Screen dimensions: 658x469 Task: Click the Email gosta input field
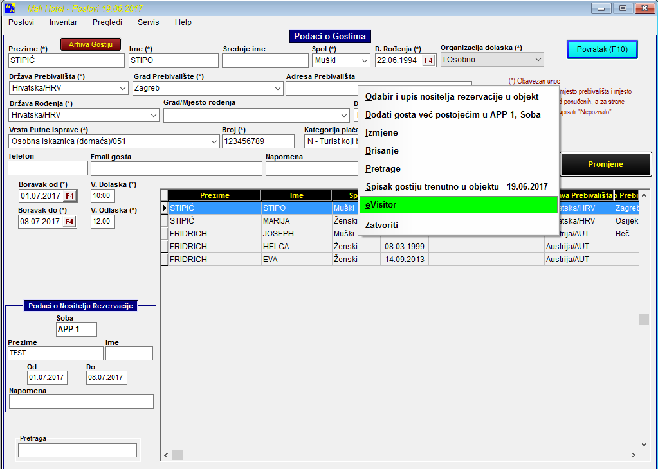coord(176,168)
